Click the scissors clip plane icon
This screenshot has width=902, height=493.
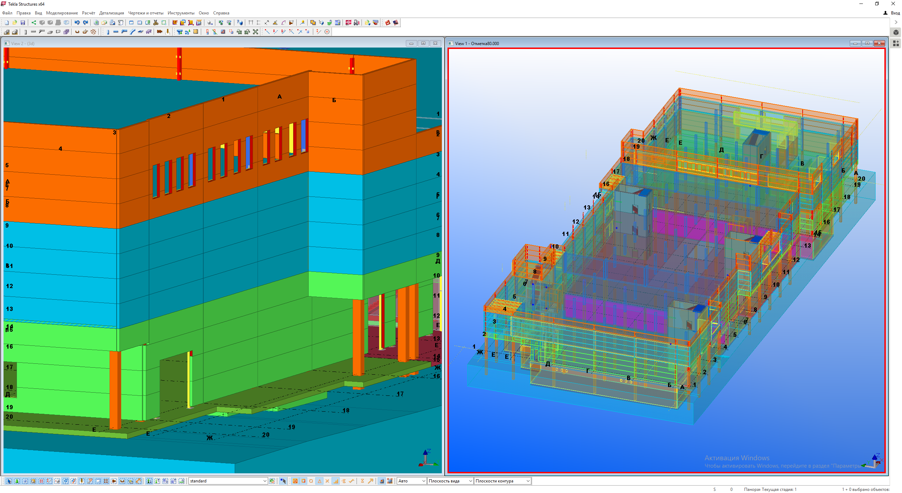[x=156, y=23]
